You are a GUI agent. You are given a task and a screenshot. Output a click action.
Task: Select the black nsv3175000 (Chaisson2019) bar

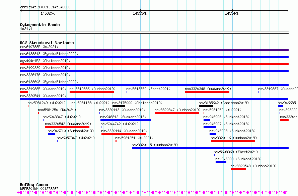[119, 106]
